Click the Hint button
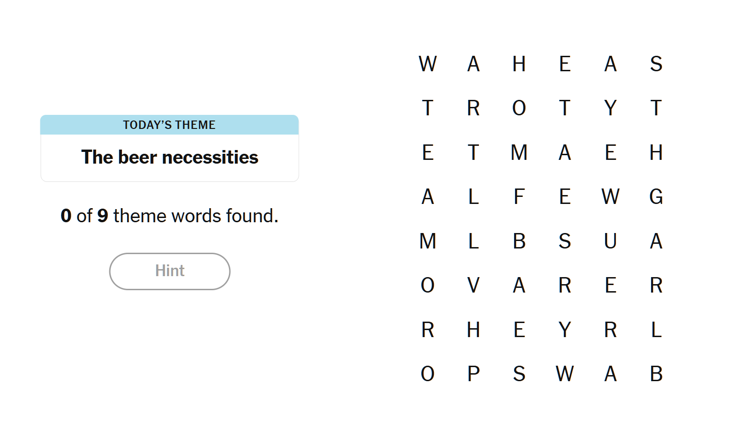This screenshot has width=736, height=444. 170,271
